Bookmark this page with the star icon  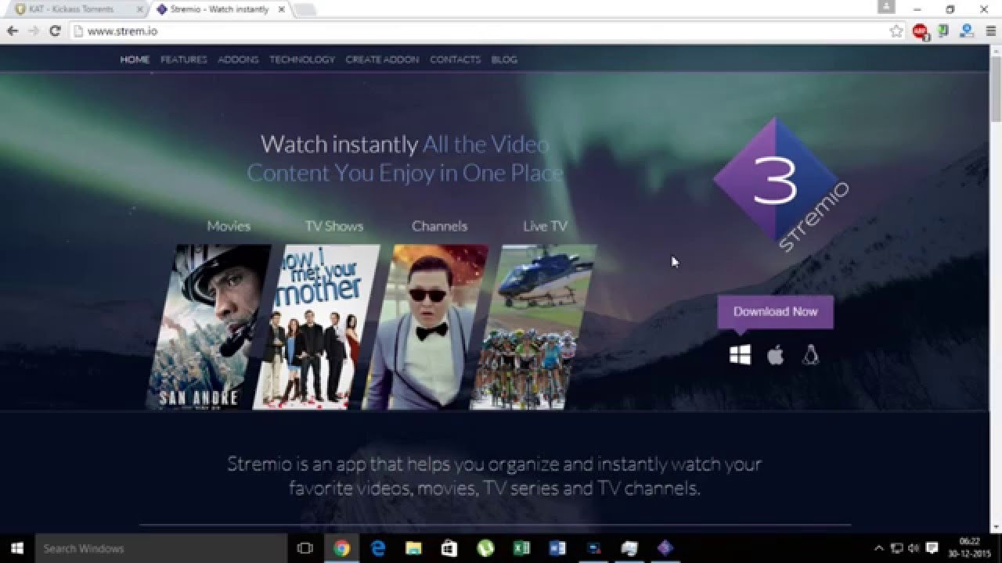point(896,31)
